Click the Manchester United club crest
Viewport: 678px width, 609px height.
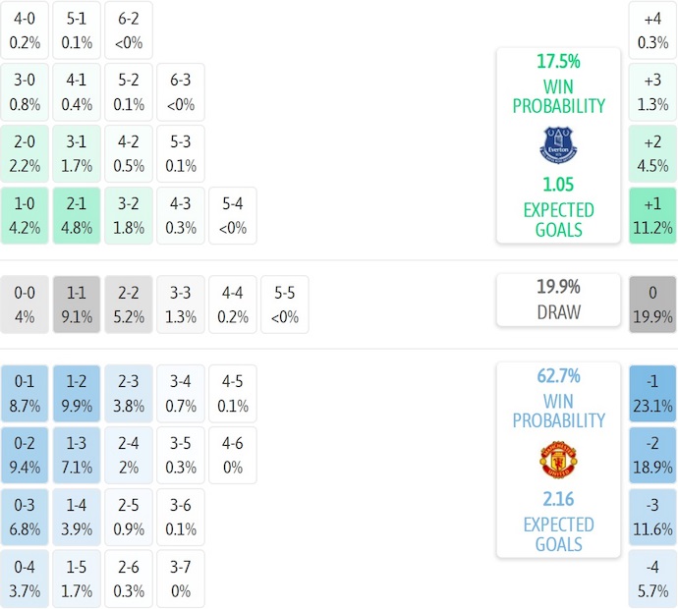[x=557, y=460]
